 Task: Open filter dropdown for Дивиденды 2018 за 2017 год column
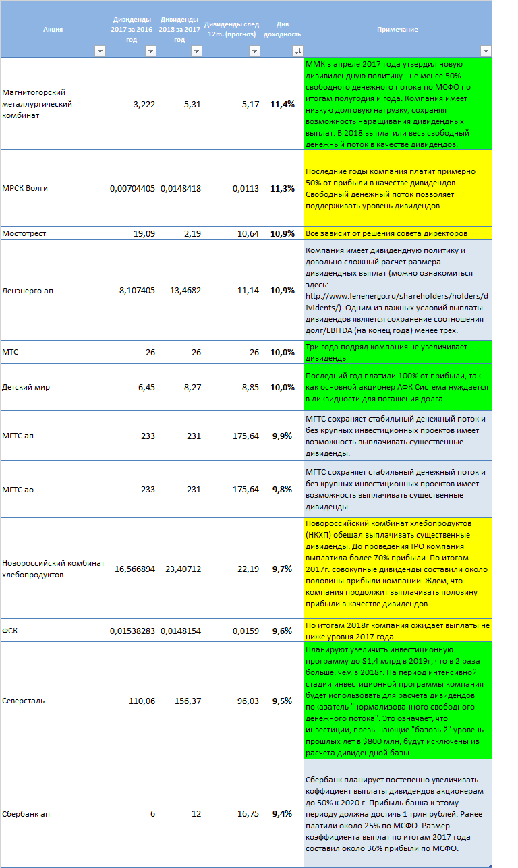pyautogui.click(x=196, y=51)
